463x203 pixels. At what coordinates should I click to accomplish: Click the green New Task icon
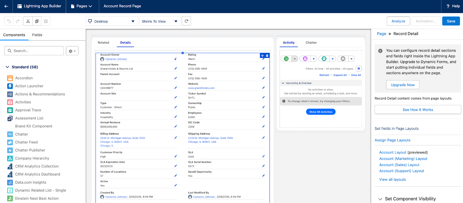286,59
